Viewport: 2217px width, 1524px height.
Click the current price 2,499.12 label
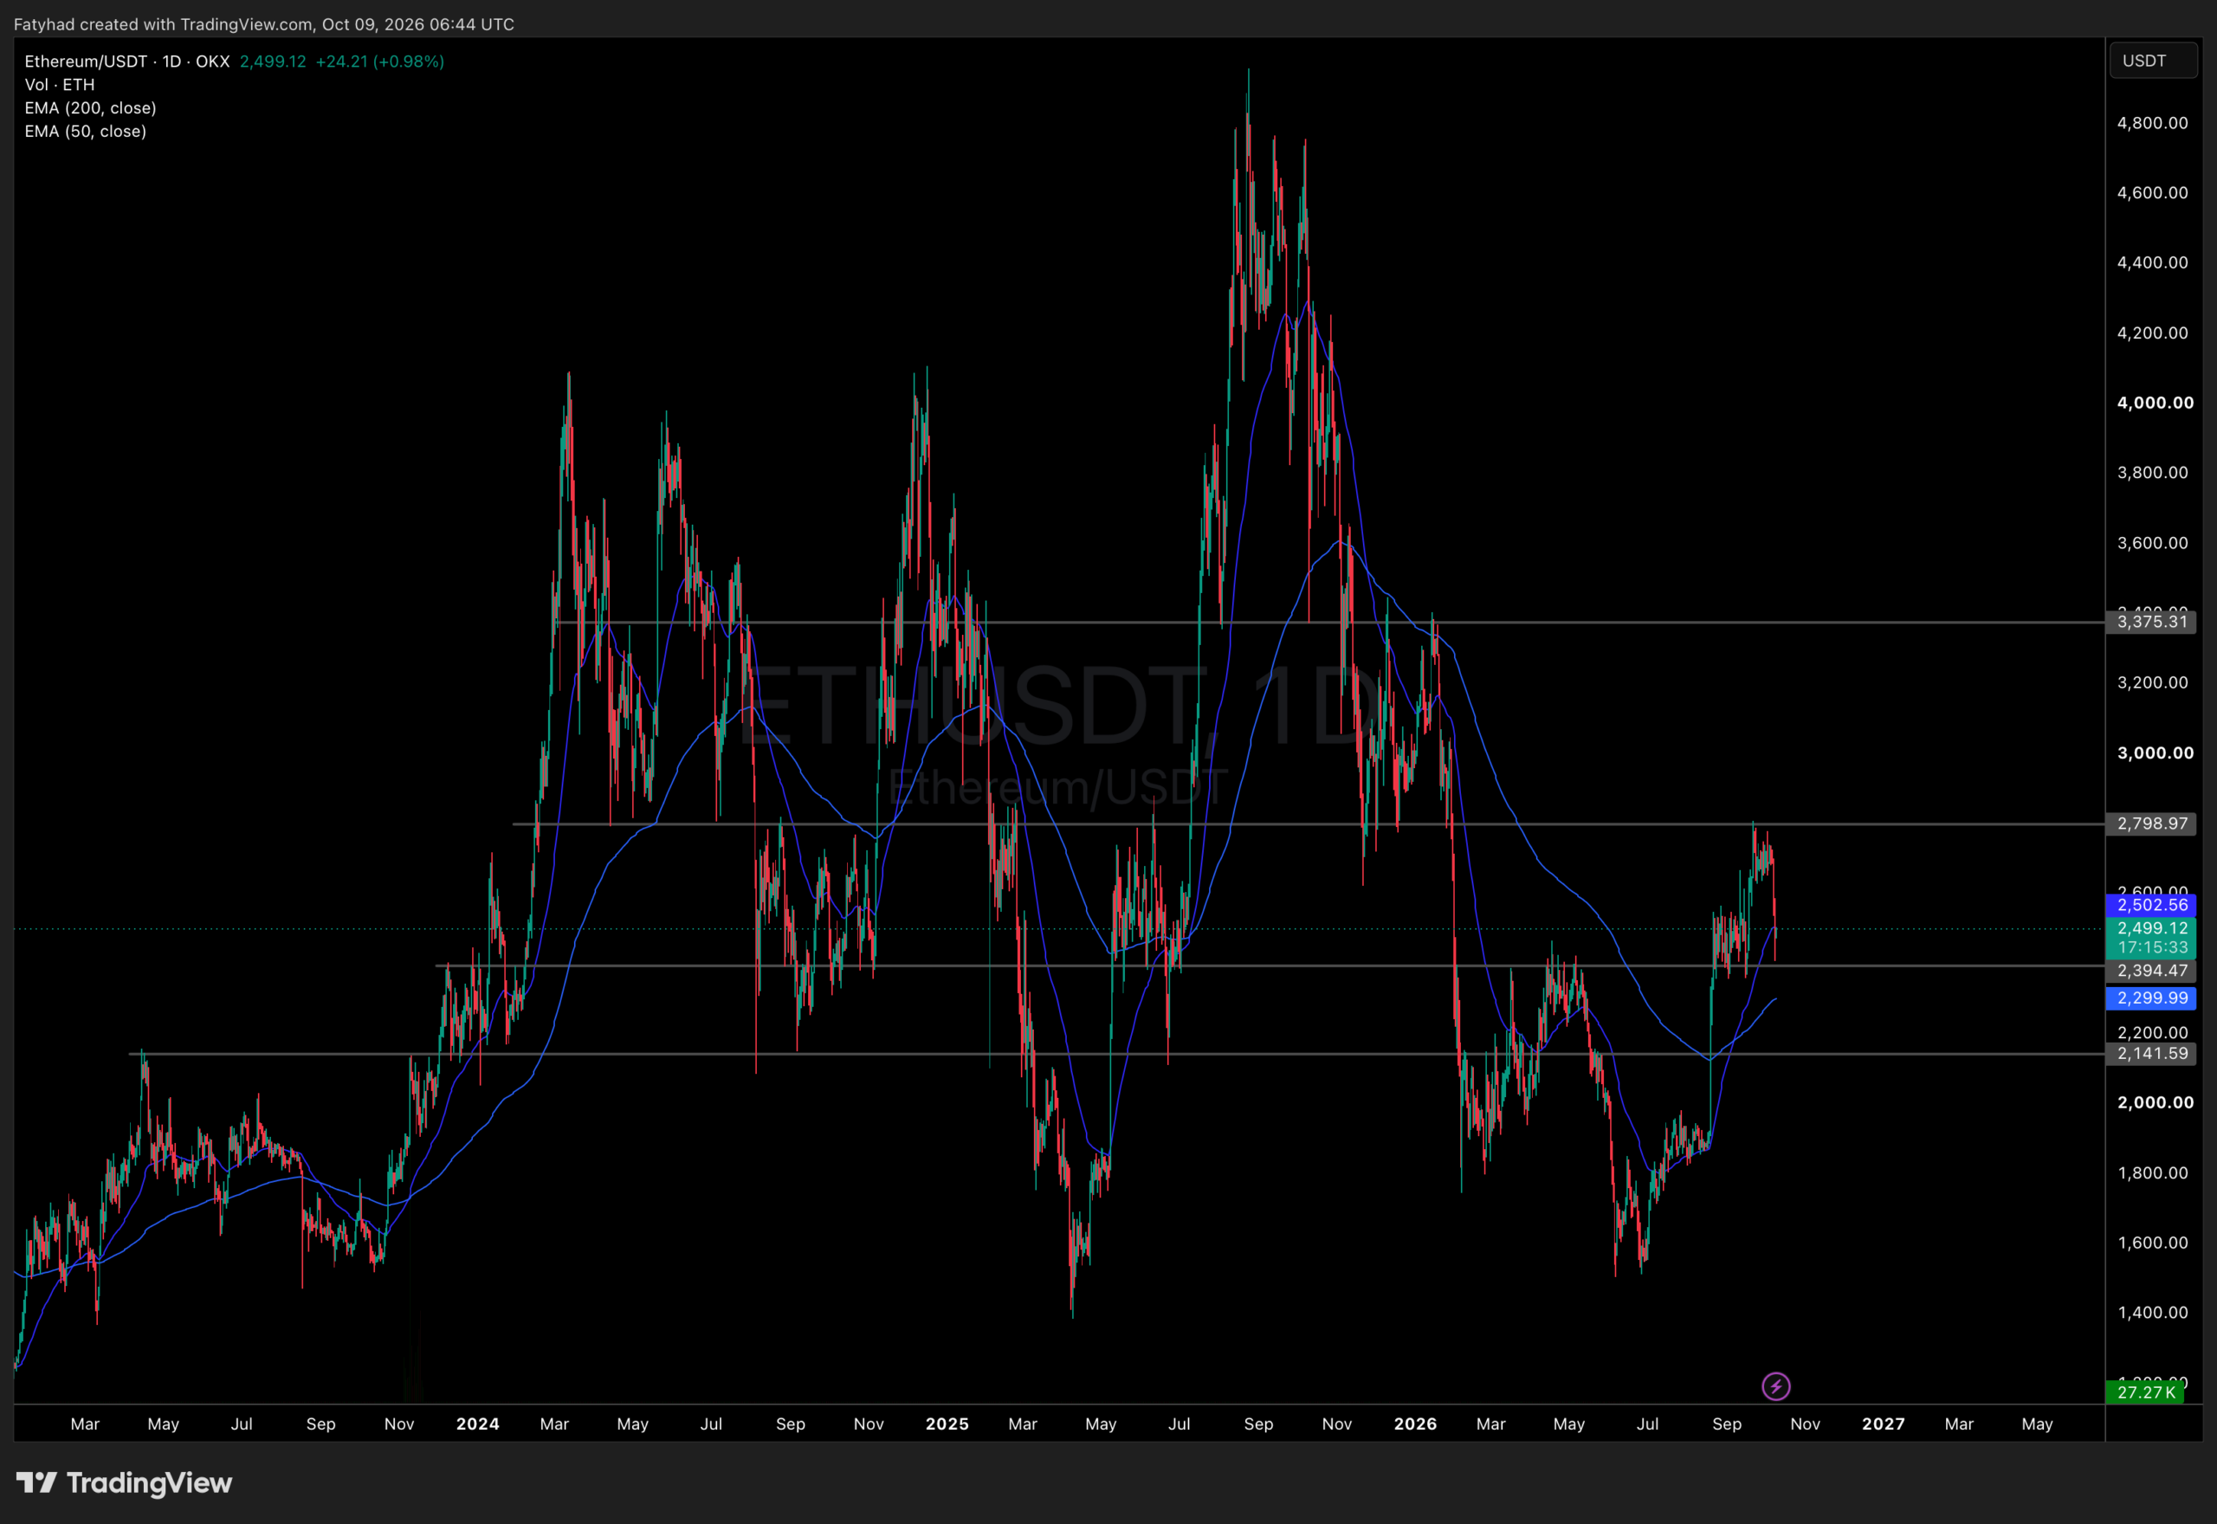pos(2151,928)
